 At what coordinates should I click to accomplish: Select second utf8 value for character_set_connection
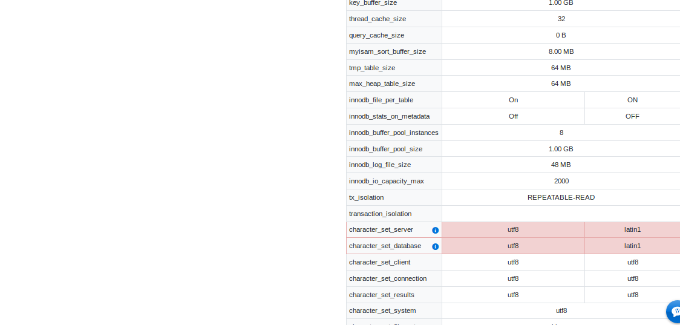tap(633, 278)
